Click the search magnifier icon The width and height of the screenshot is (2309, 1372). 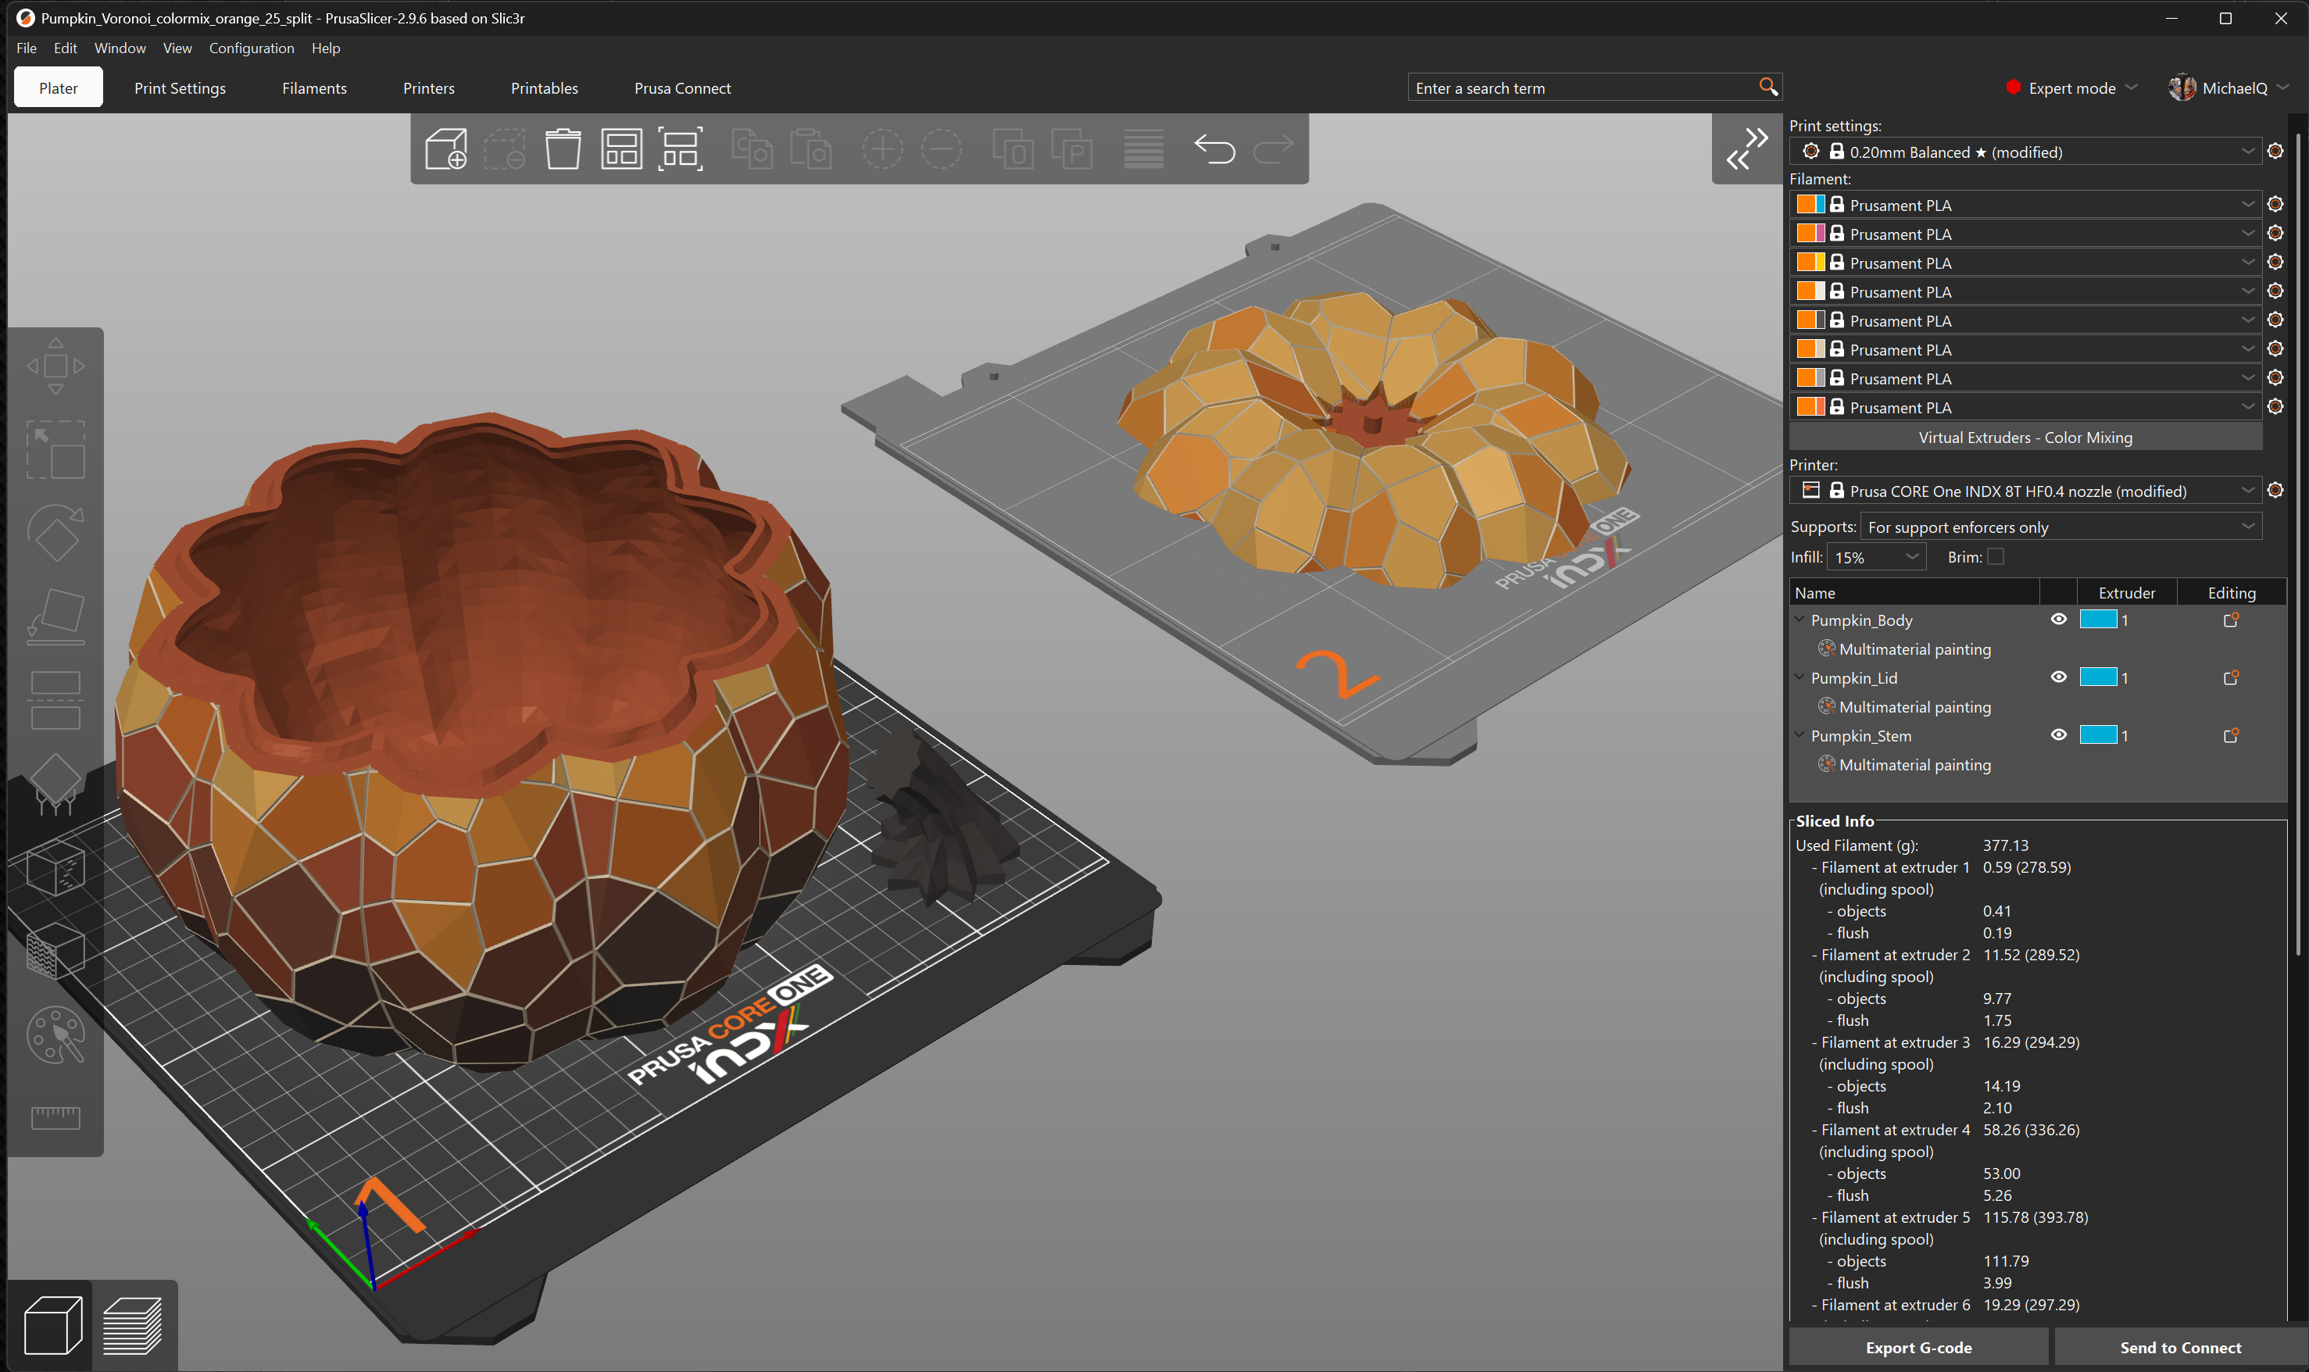point(1767,87)
